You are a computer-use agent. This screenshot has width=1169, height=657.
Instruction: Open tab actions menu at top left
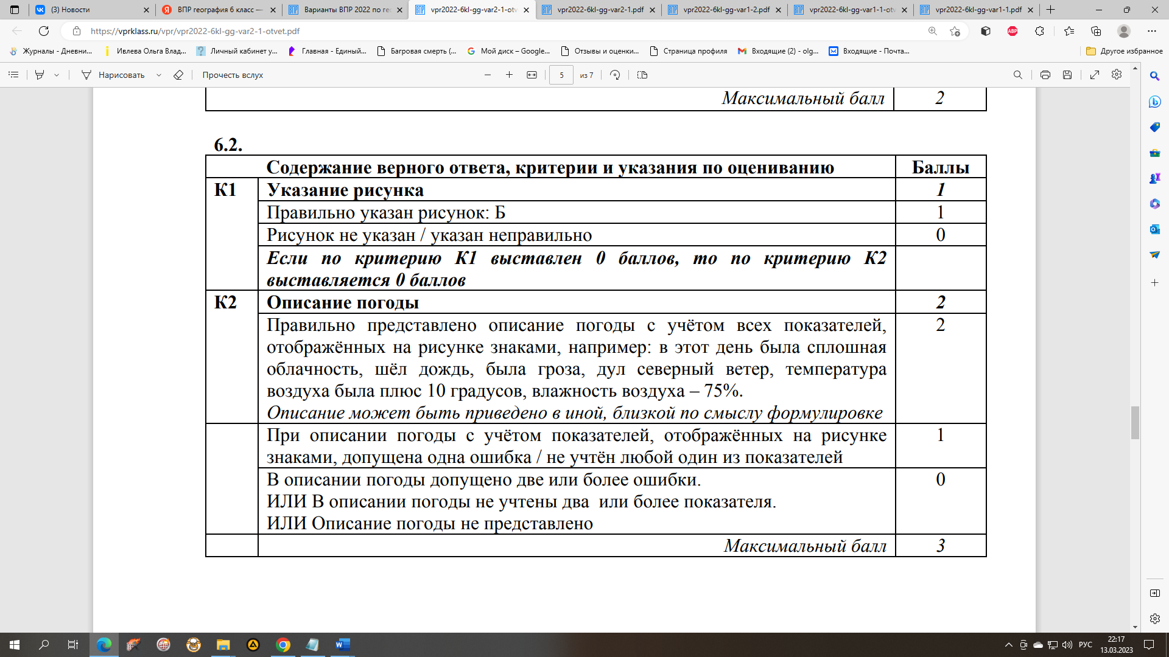15,10
